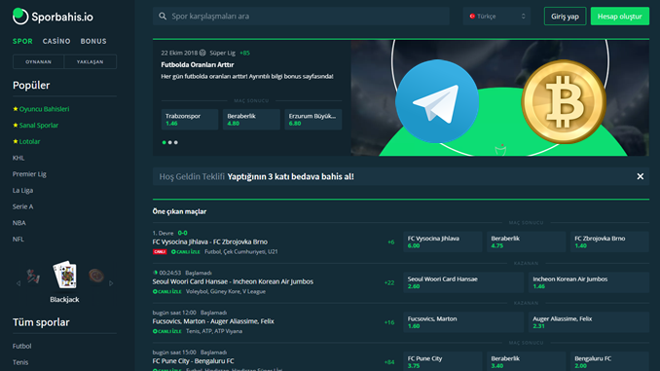
Task: Open Futbol under Tüm sporlar
Action: click(x=21, y=346)
